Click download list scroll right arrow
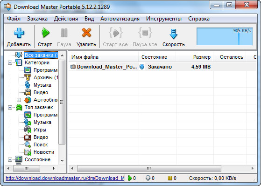The width and height of the screenshot is (261, 186). [253, 168]
